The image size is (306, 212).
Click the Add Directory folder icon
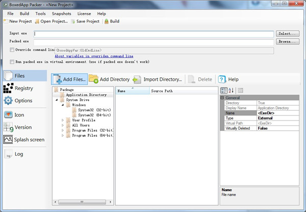click(x=93, y=79)
